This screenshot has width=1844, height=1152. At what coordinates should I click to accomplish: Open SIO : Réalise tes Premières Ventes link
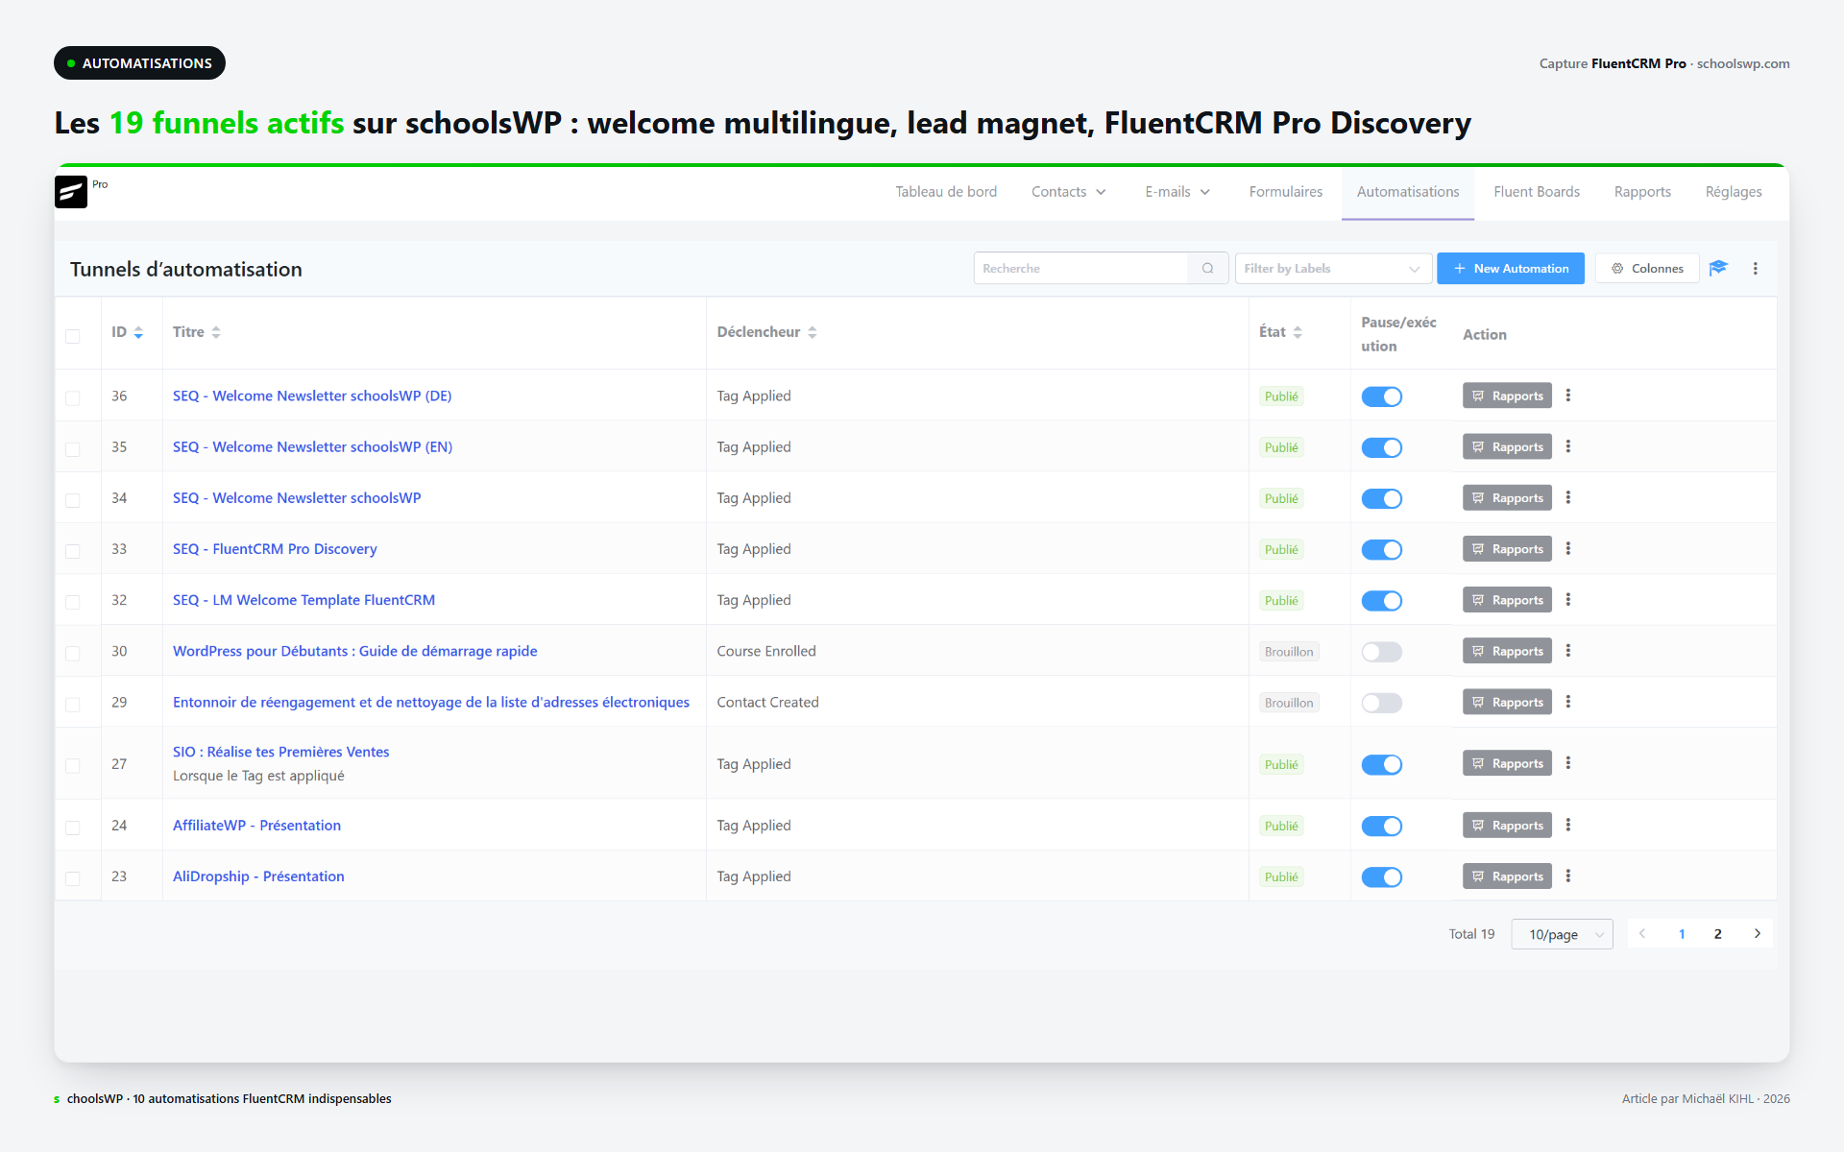coord(280,752)
